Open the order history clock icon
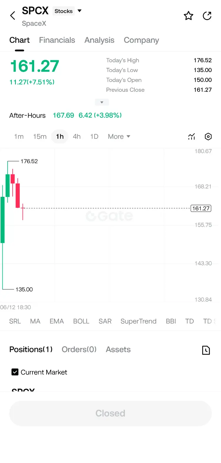Screen dimensions: 221x463 click(206, 350)
